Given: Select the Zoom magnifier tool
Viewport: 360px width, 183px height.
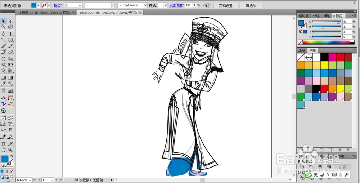Looking at the screenshot, I should 10,150.
